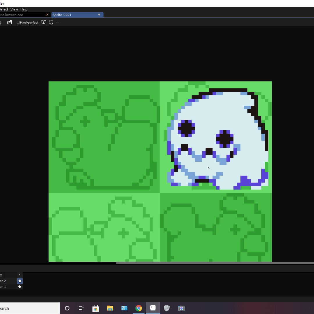Open File Explorer from the taskbar
Image resolution: width=314 pixels, height=314 pixels.
(110, 308)
